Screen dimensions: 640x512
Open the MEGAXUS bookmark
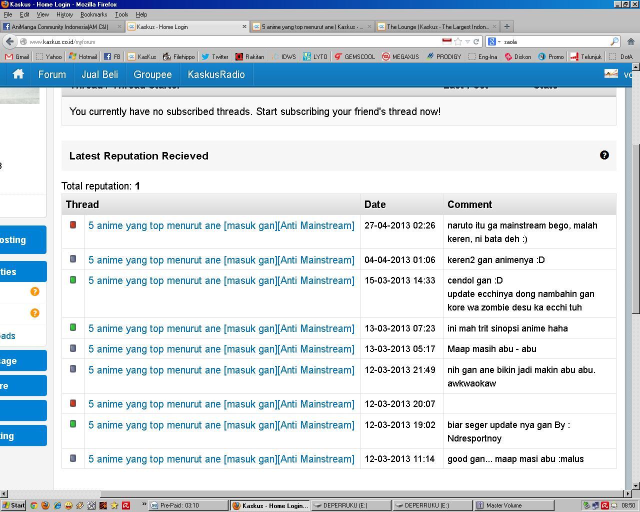point(400,56)
